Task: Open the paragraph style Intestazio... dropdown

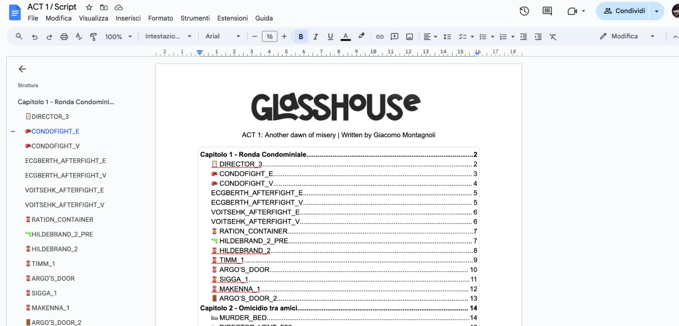Action: coord(168,37)
